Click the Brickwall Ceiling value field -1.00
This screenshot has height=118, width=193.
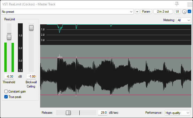click(x=31, y=77)
